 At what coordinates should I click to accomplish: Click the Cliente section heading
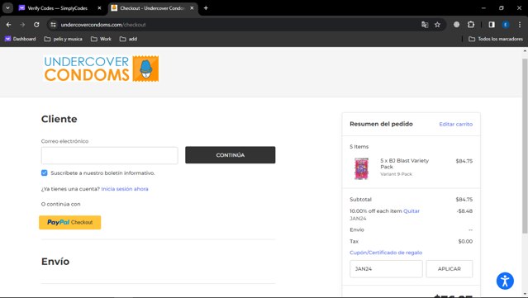pyautogui.click(x=59, y=119)
